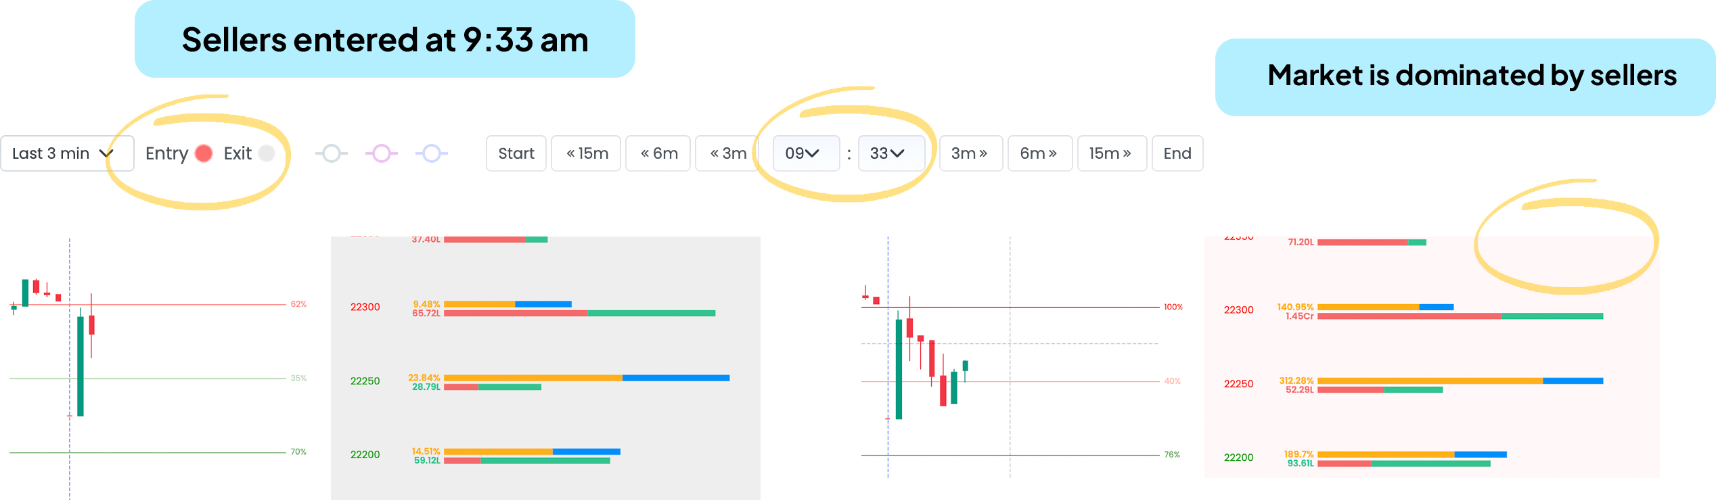Go back 15 minutes
1716x500 pixels.
(x=586, y=153)
